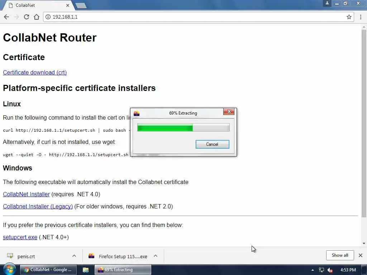Open the penis.crt downloaded file
Viewport: 367px width, 275px height.
(26, 256)
